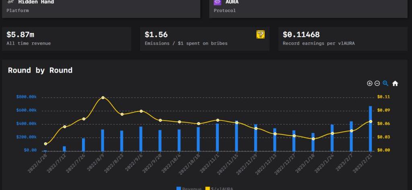Click the chart zoom-out minus icon
Viewport: 412px width, 190px height.
pyautogui.click(x=377, y=83)
